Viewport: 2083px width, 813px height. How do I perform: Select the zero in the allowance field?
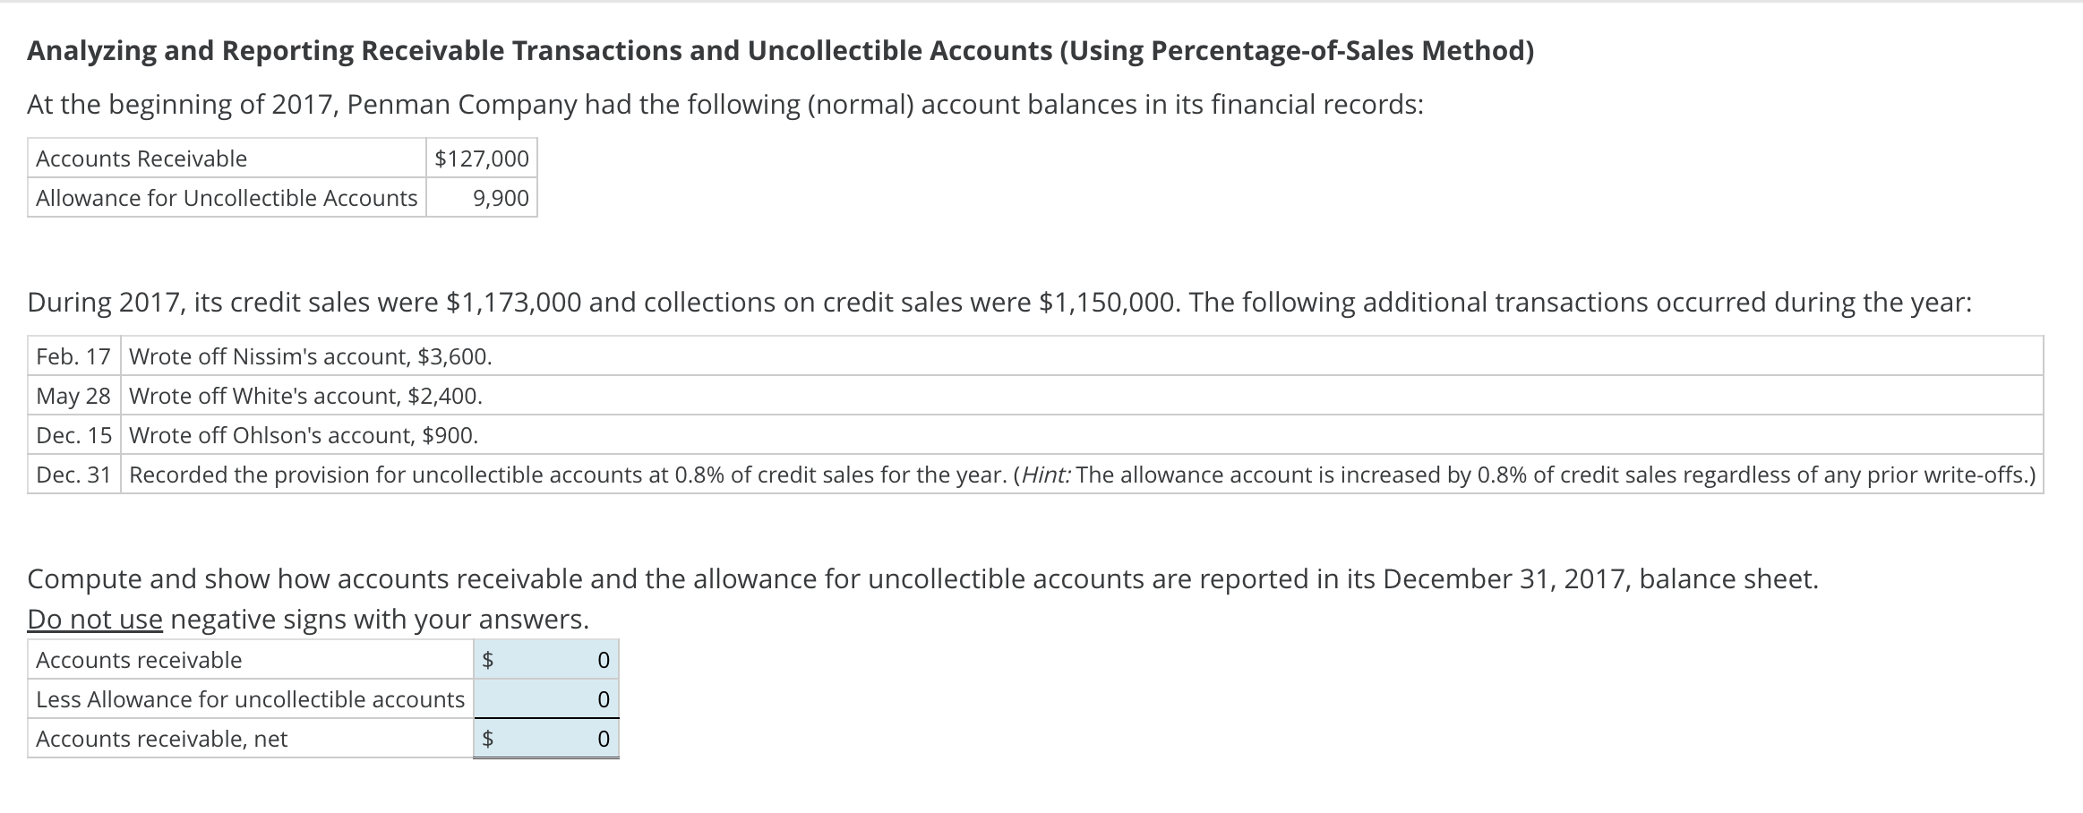604,699
